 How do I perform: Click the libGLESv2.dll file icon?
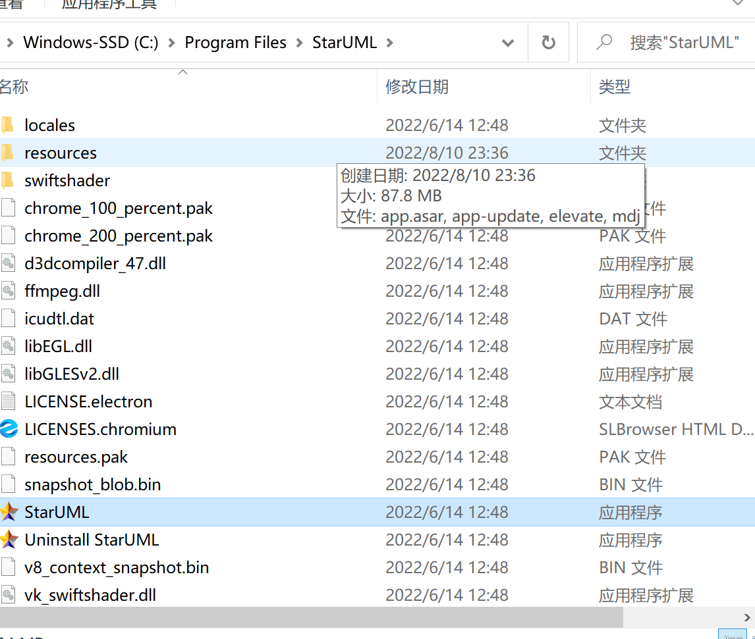(x=8, y=374)
